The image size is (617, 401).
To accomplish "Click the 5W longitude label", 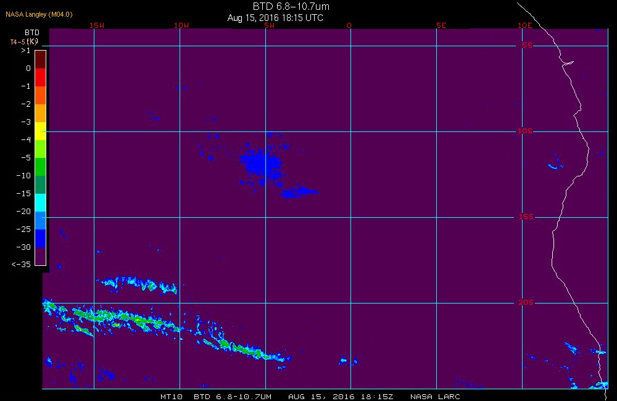I will click(270, 25).
